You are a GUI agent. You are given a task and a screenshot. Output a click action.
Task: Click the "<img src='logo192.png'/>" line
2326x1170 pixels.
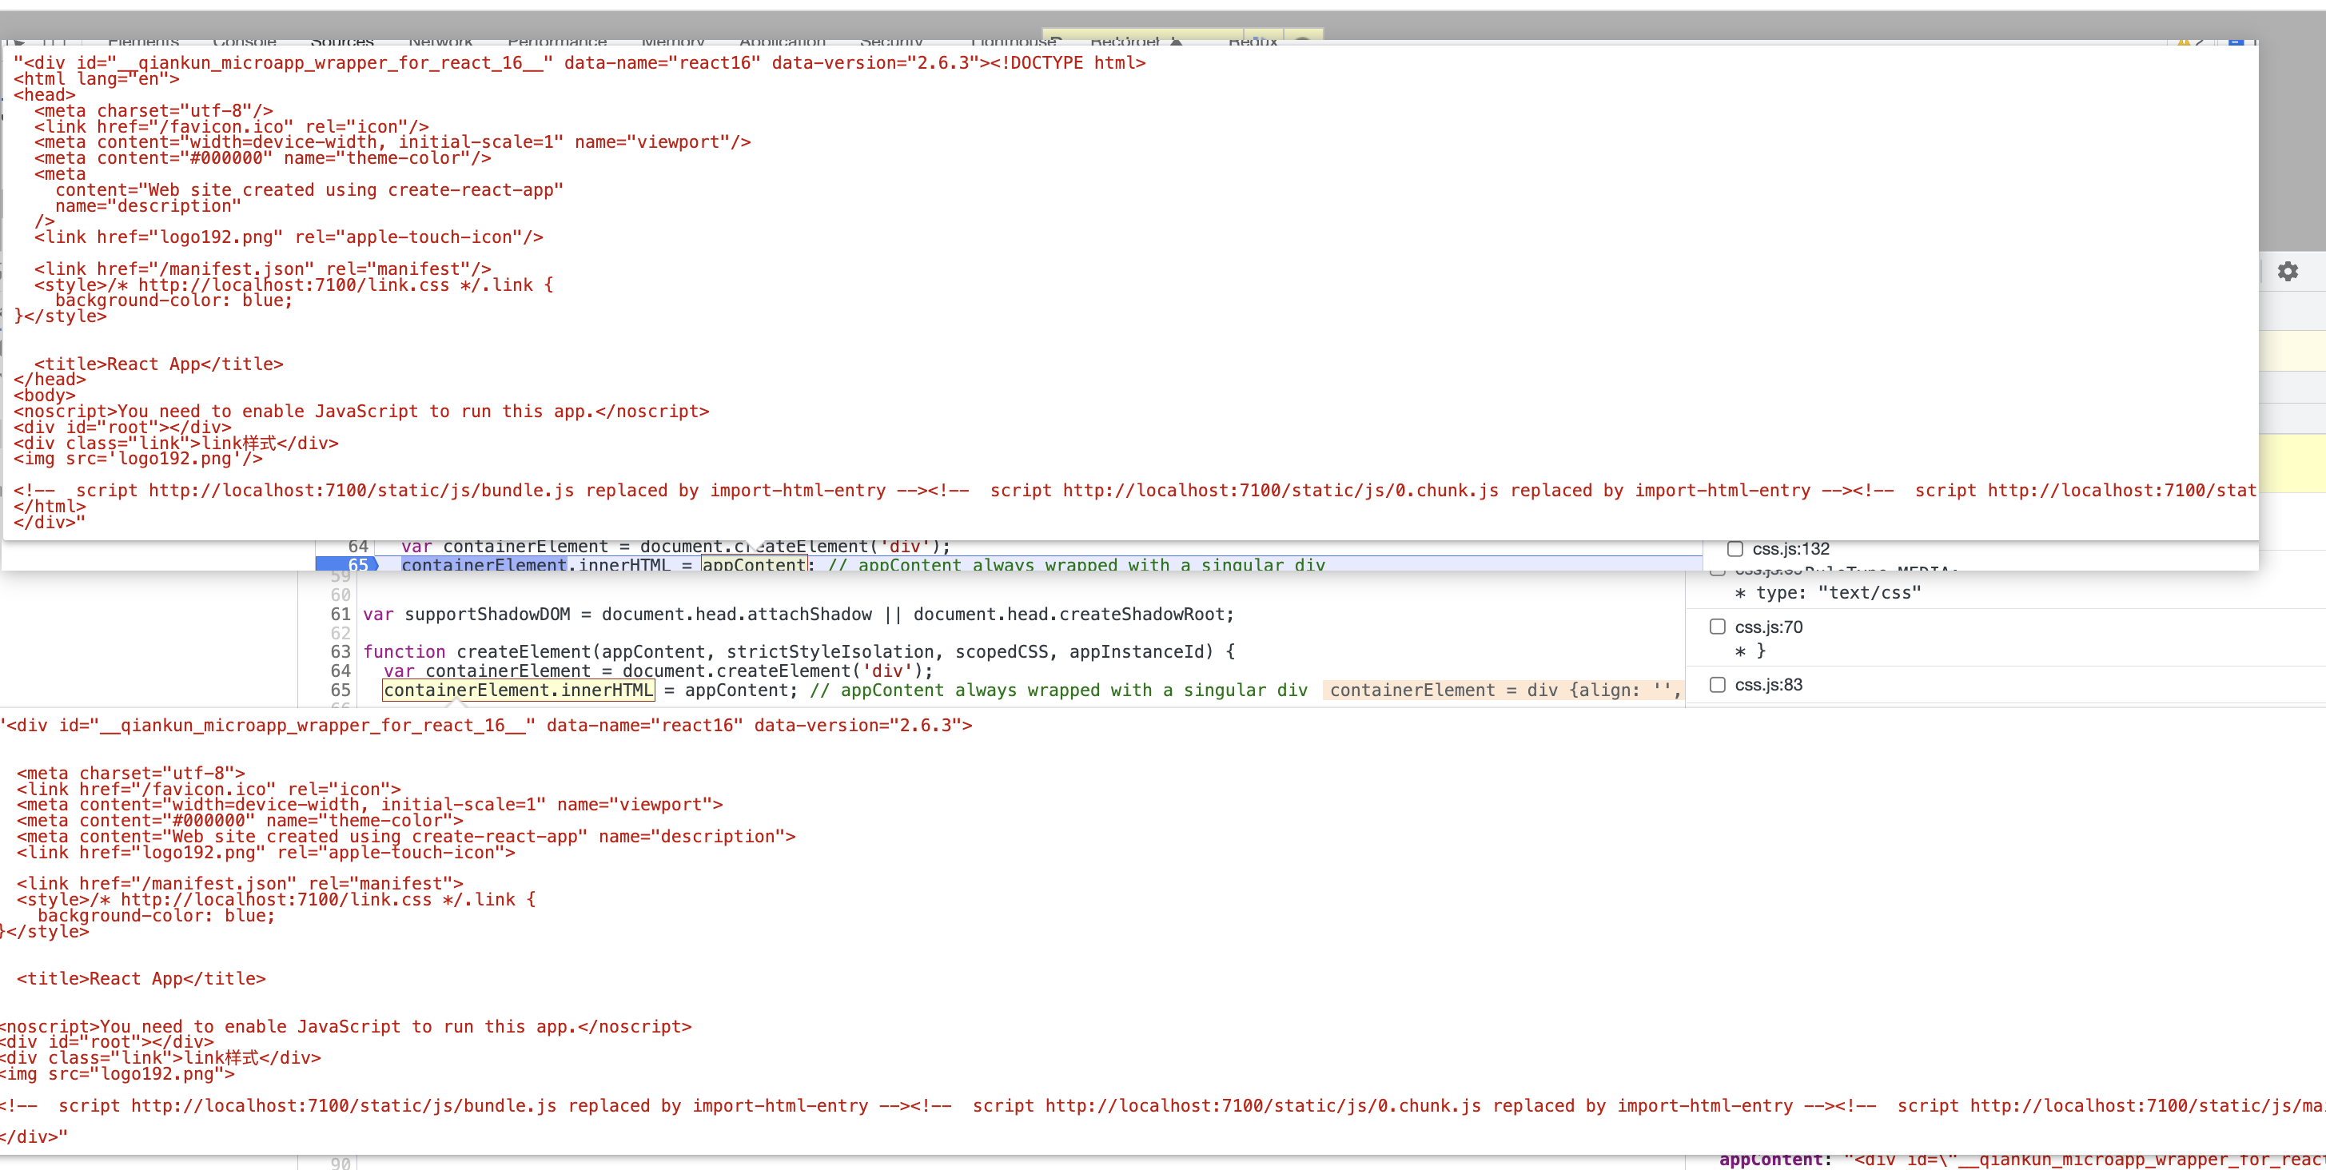point(138,459)
